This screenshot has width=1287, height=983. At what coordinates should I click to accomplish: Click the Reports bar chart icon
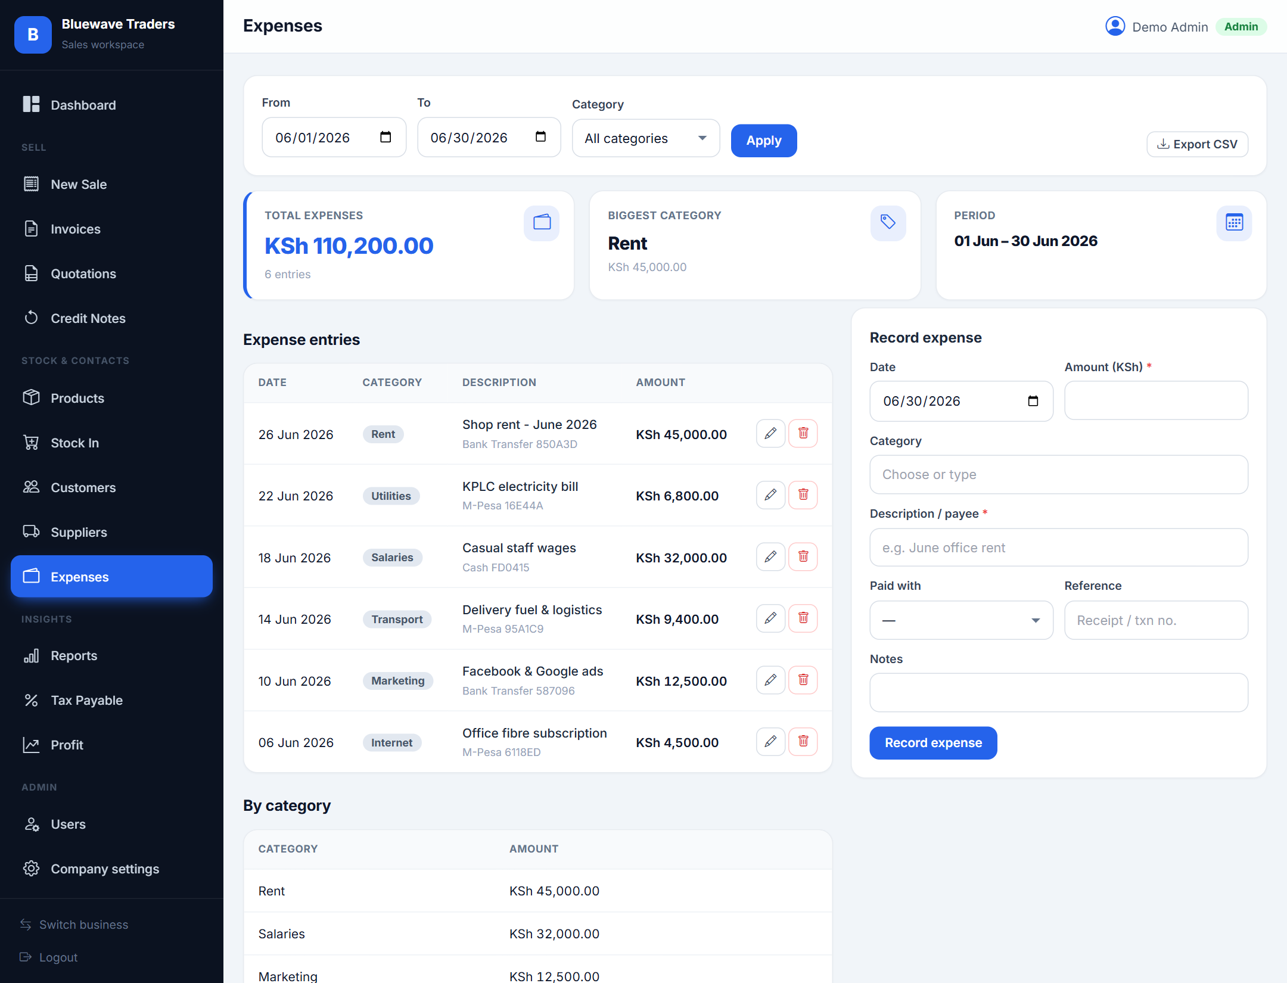31,655
